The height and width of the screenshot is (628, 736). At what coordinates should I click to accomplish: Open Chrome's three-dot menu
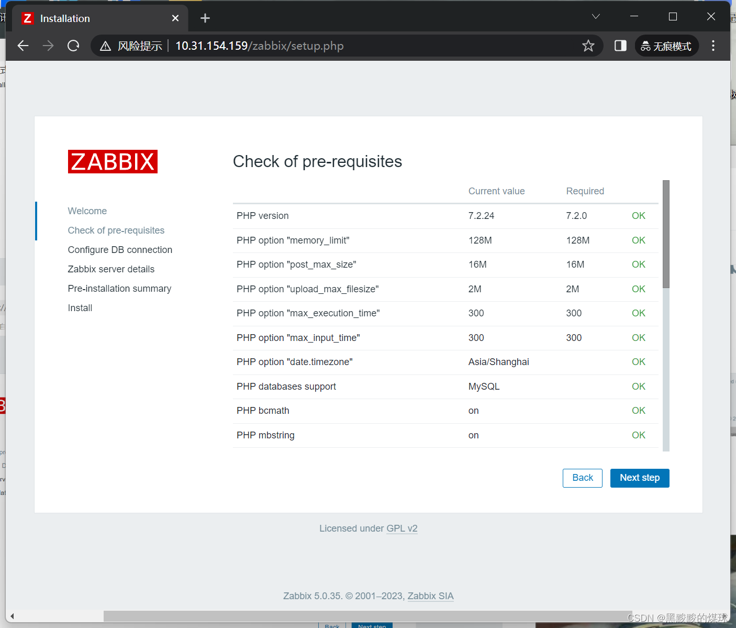pos(713,46)
